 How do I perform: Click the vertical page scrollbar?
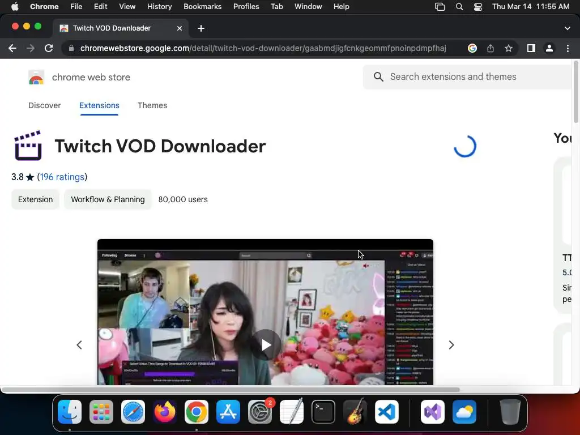click(576, 92)
